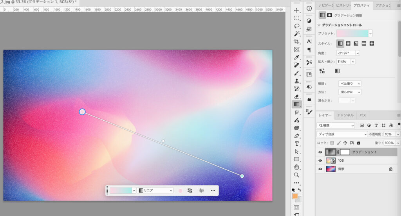The width and height of the screenshot is (401, 216).
Task: Open the リニア gradient type dropdown
Action: coord(156,191)
